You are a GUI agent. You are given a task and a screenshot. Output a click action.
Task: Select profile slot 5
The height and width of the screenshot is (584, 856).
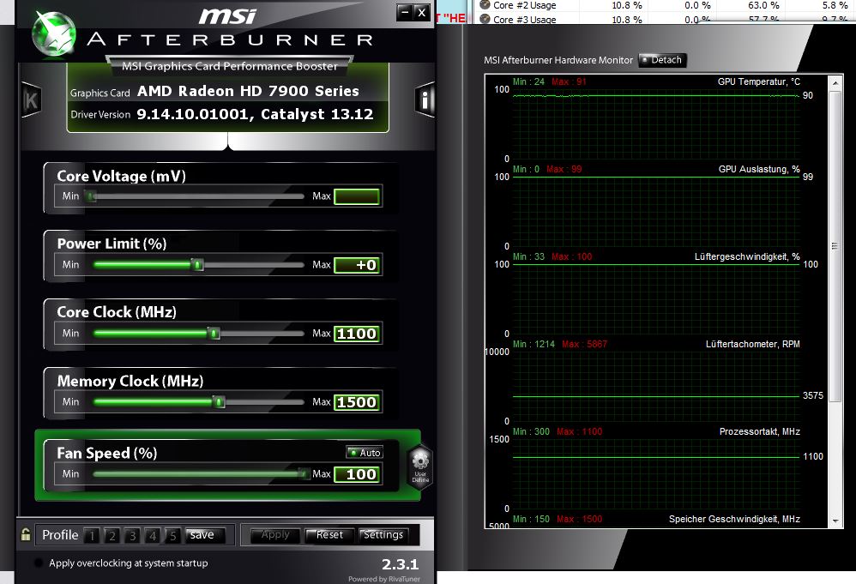(172, 535)
